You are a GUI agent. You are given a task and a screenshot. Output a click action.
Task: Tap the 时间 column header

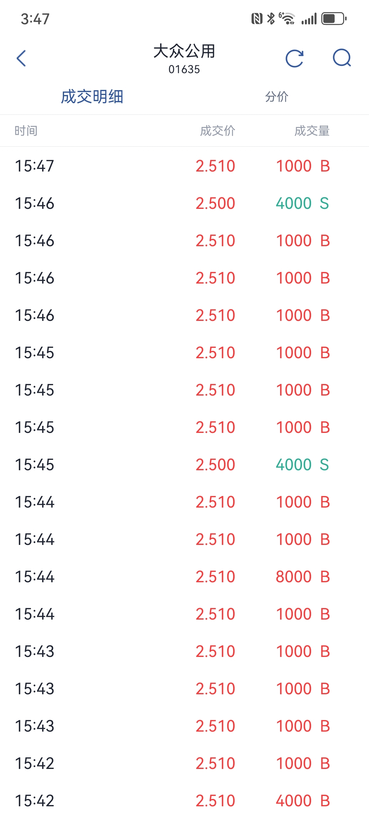(x=26, y=131)
